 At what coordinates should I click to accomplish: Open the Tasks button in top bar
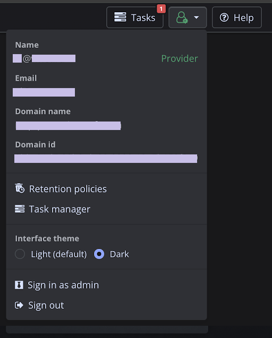click(x=135, y=17)
